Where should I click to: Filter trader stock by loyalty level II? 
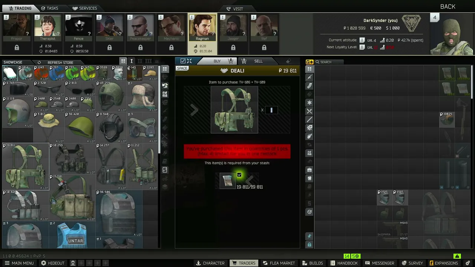click(140, 61)
